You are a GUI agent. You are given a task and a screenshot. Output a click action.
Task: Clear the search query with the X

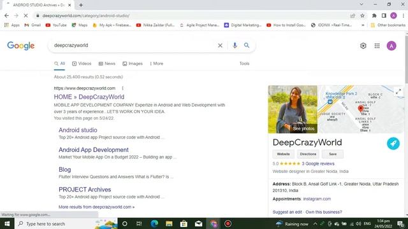pos(220,45)
